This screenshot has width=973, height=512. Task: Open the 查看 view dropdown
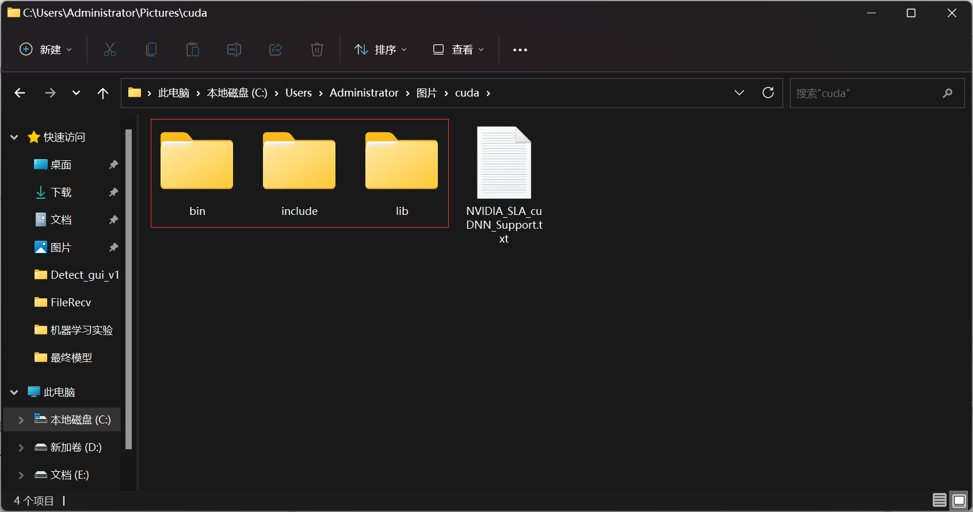(x=459, y=49)
